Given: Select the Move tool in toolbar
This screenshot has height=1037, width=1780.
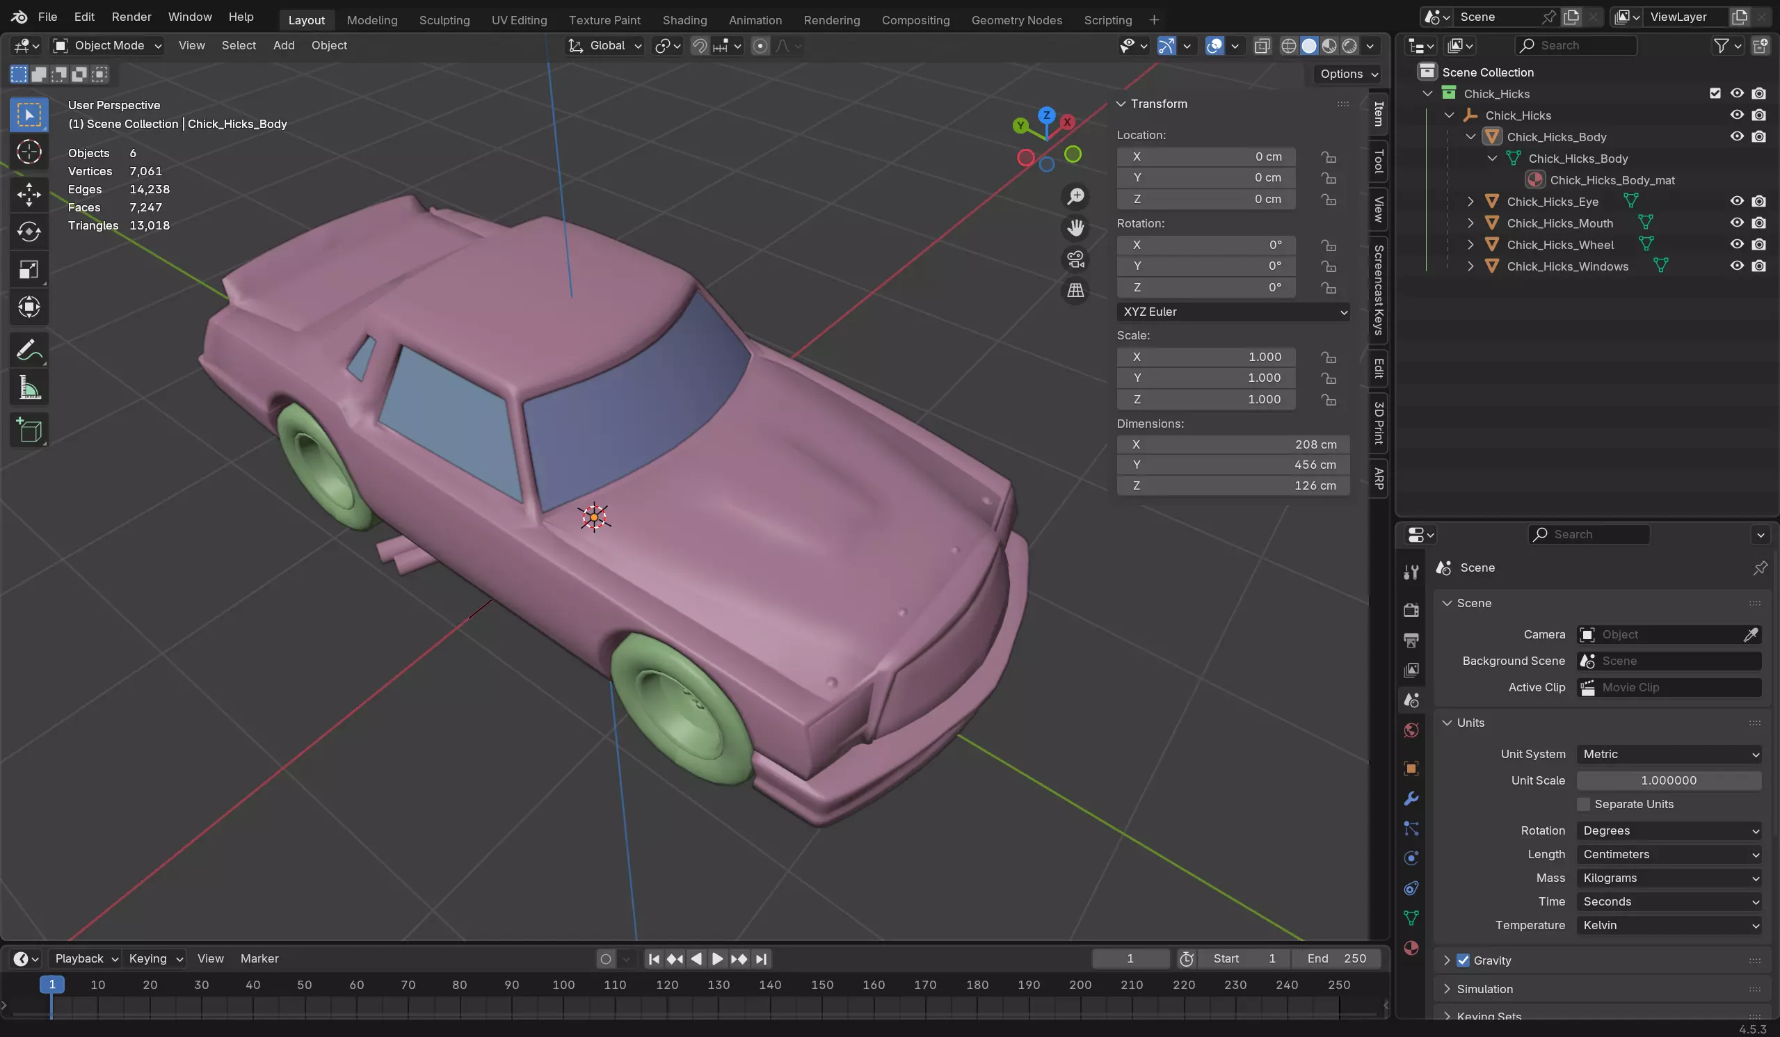Looking at the screenshot, I should (29, 194).
